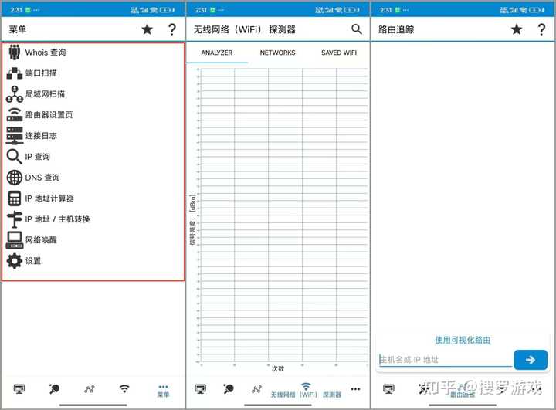Tap the star favorites icon in 菜单 header
Screen dimensions: 556x410
[147, 29]
